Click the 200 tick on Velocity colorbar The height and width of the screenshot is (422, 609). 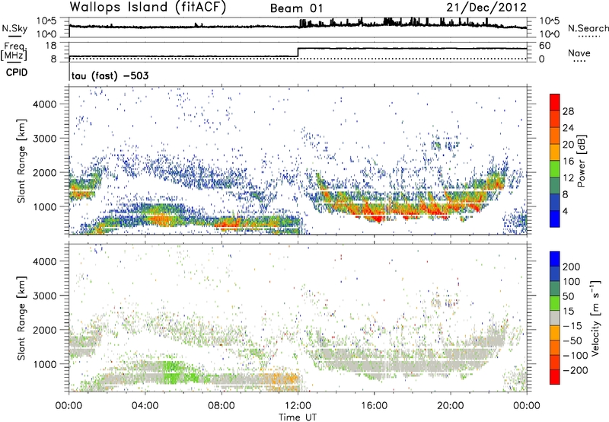pyautogui.click(x=572, y=267)
